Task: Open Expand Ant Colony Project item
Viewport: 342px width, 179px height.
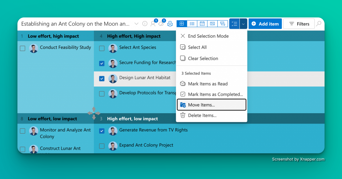Action: 146,145
